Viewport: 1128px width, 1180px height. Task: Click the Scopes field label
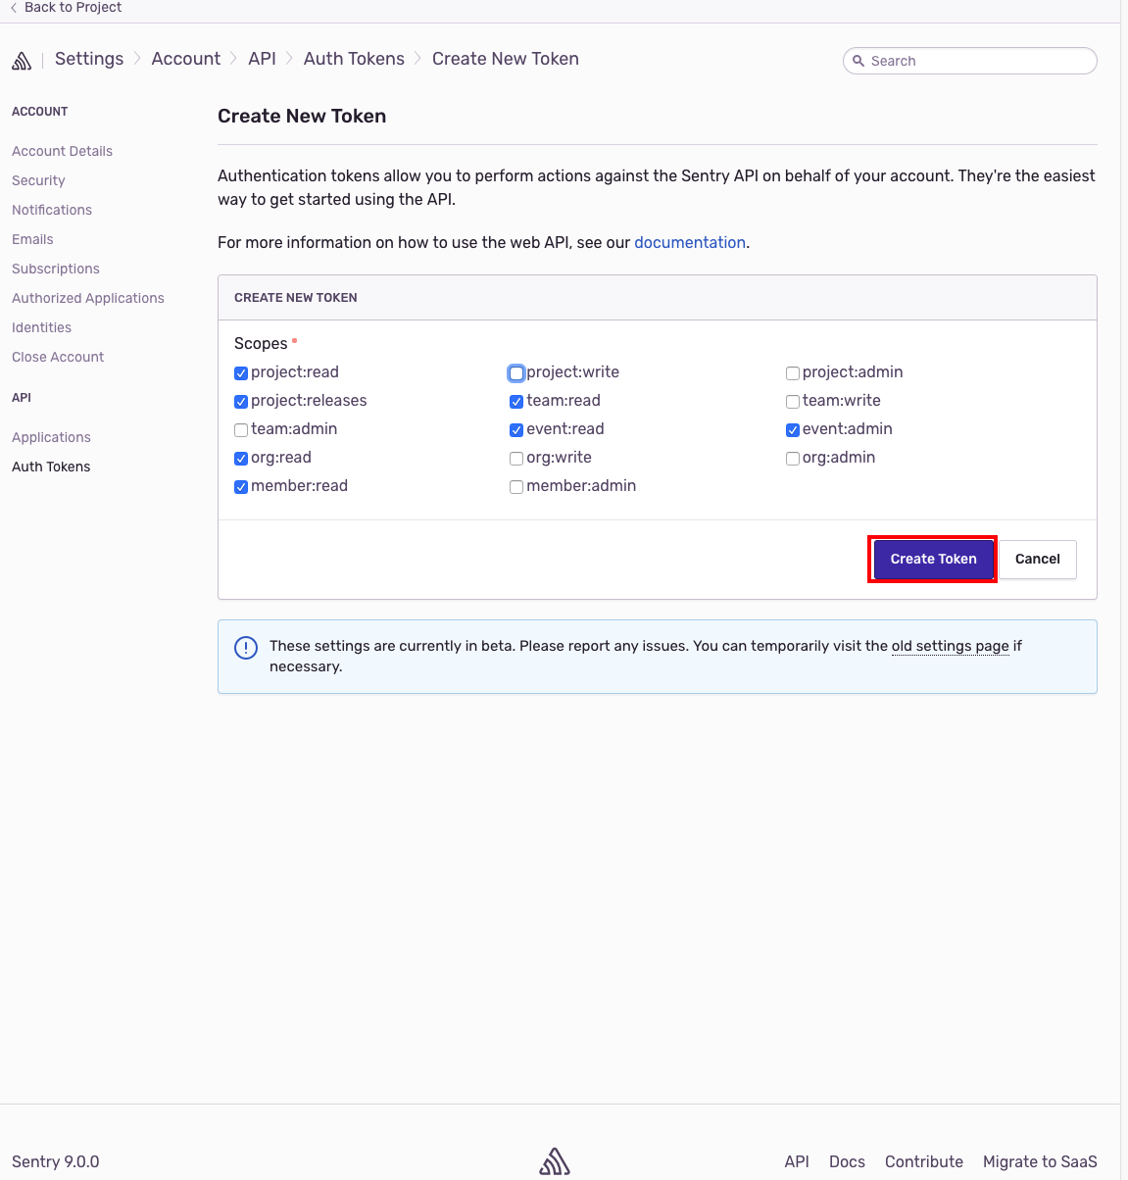click(261, 343)
